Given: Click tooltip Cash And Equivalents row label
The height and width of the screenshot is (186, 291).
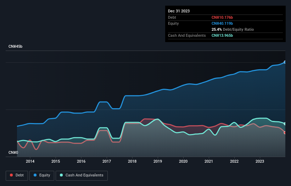Looking at the screenshot, I should tap(187, 35).
